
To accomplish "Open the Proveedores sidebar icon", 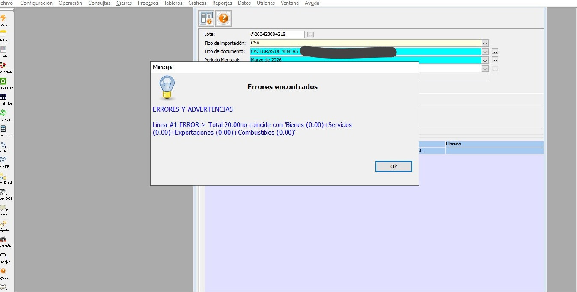I will coord(3,81).
